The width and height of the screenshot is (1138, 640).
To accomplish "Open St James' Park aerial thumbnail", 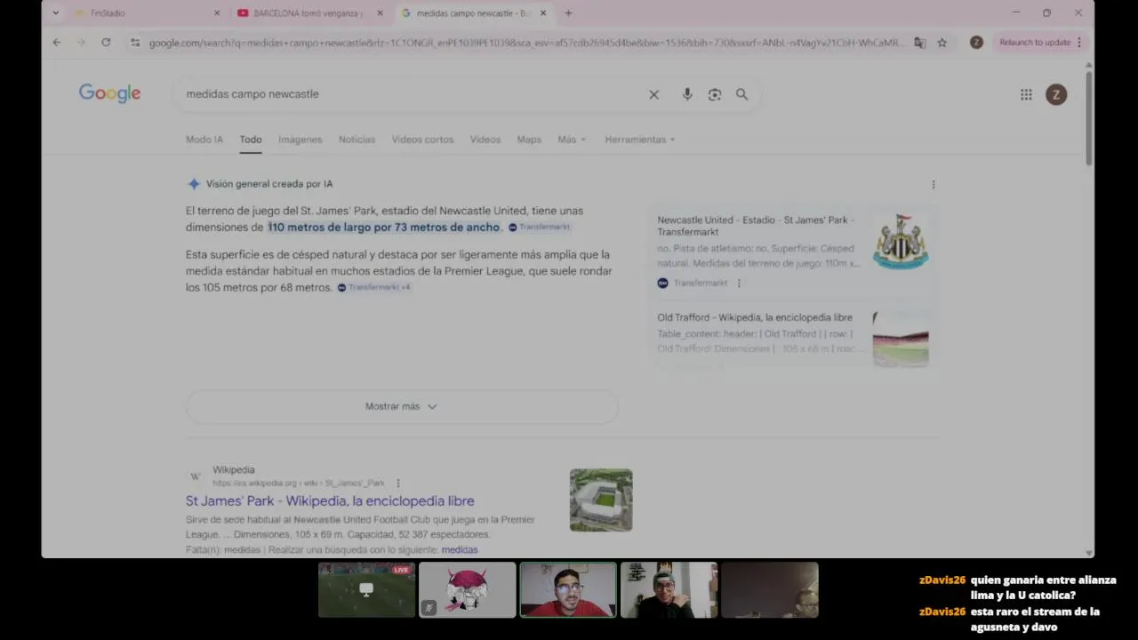I will pyautogui.click(x=601, y=500).
